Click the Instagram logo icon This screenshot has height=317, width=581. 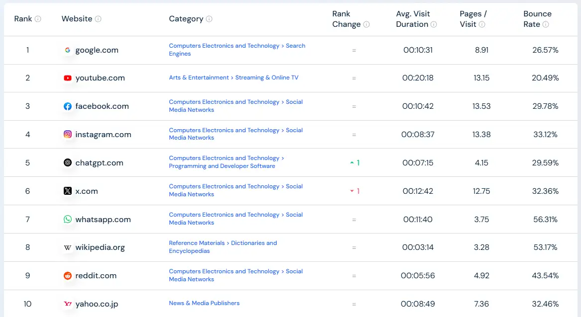pyautogui.click(x=68, y=135)
